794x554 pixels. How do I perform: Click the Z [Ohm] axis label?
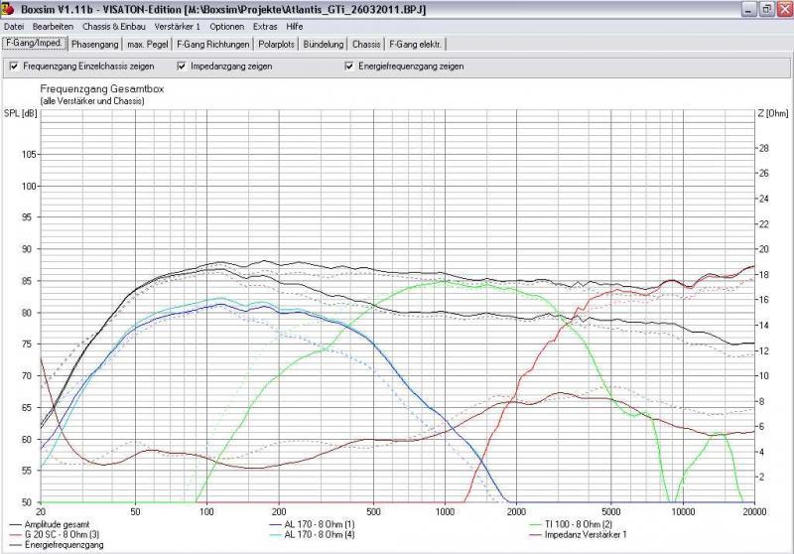(773, 113)
